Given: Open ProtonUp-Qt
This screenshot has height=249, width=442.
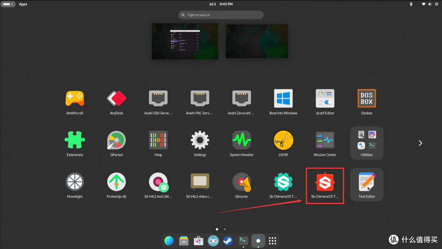Looking at the screenshot, I should (x=116, y=182).
